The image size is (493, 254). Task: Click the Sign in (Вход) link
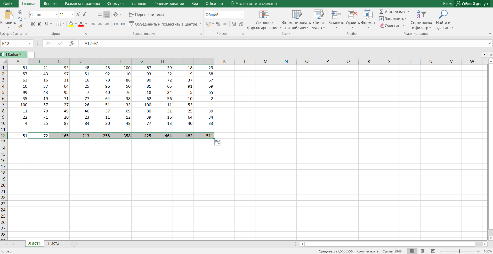[x=447, y=4]
